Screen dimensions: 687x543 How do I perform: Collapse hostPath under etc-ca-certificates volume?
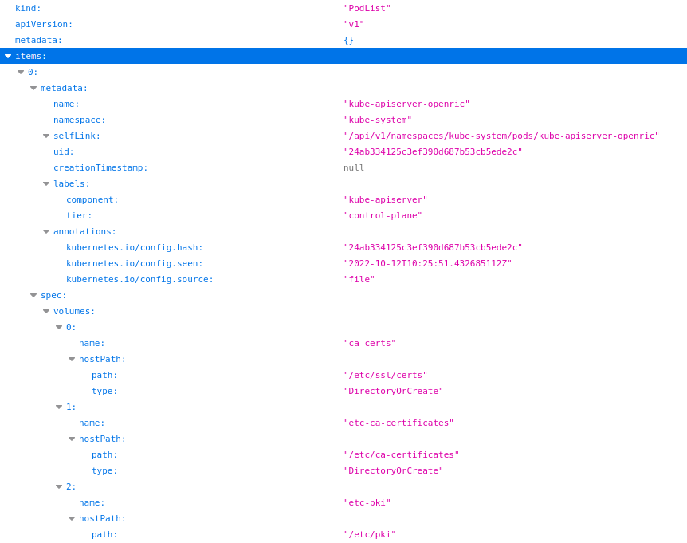point(72,439)
